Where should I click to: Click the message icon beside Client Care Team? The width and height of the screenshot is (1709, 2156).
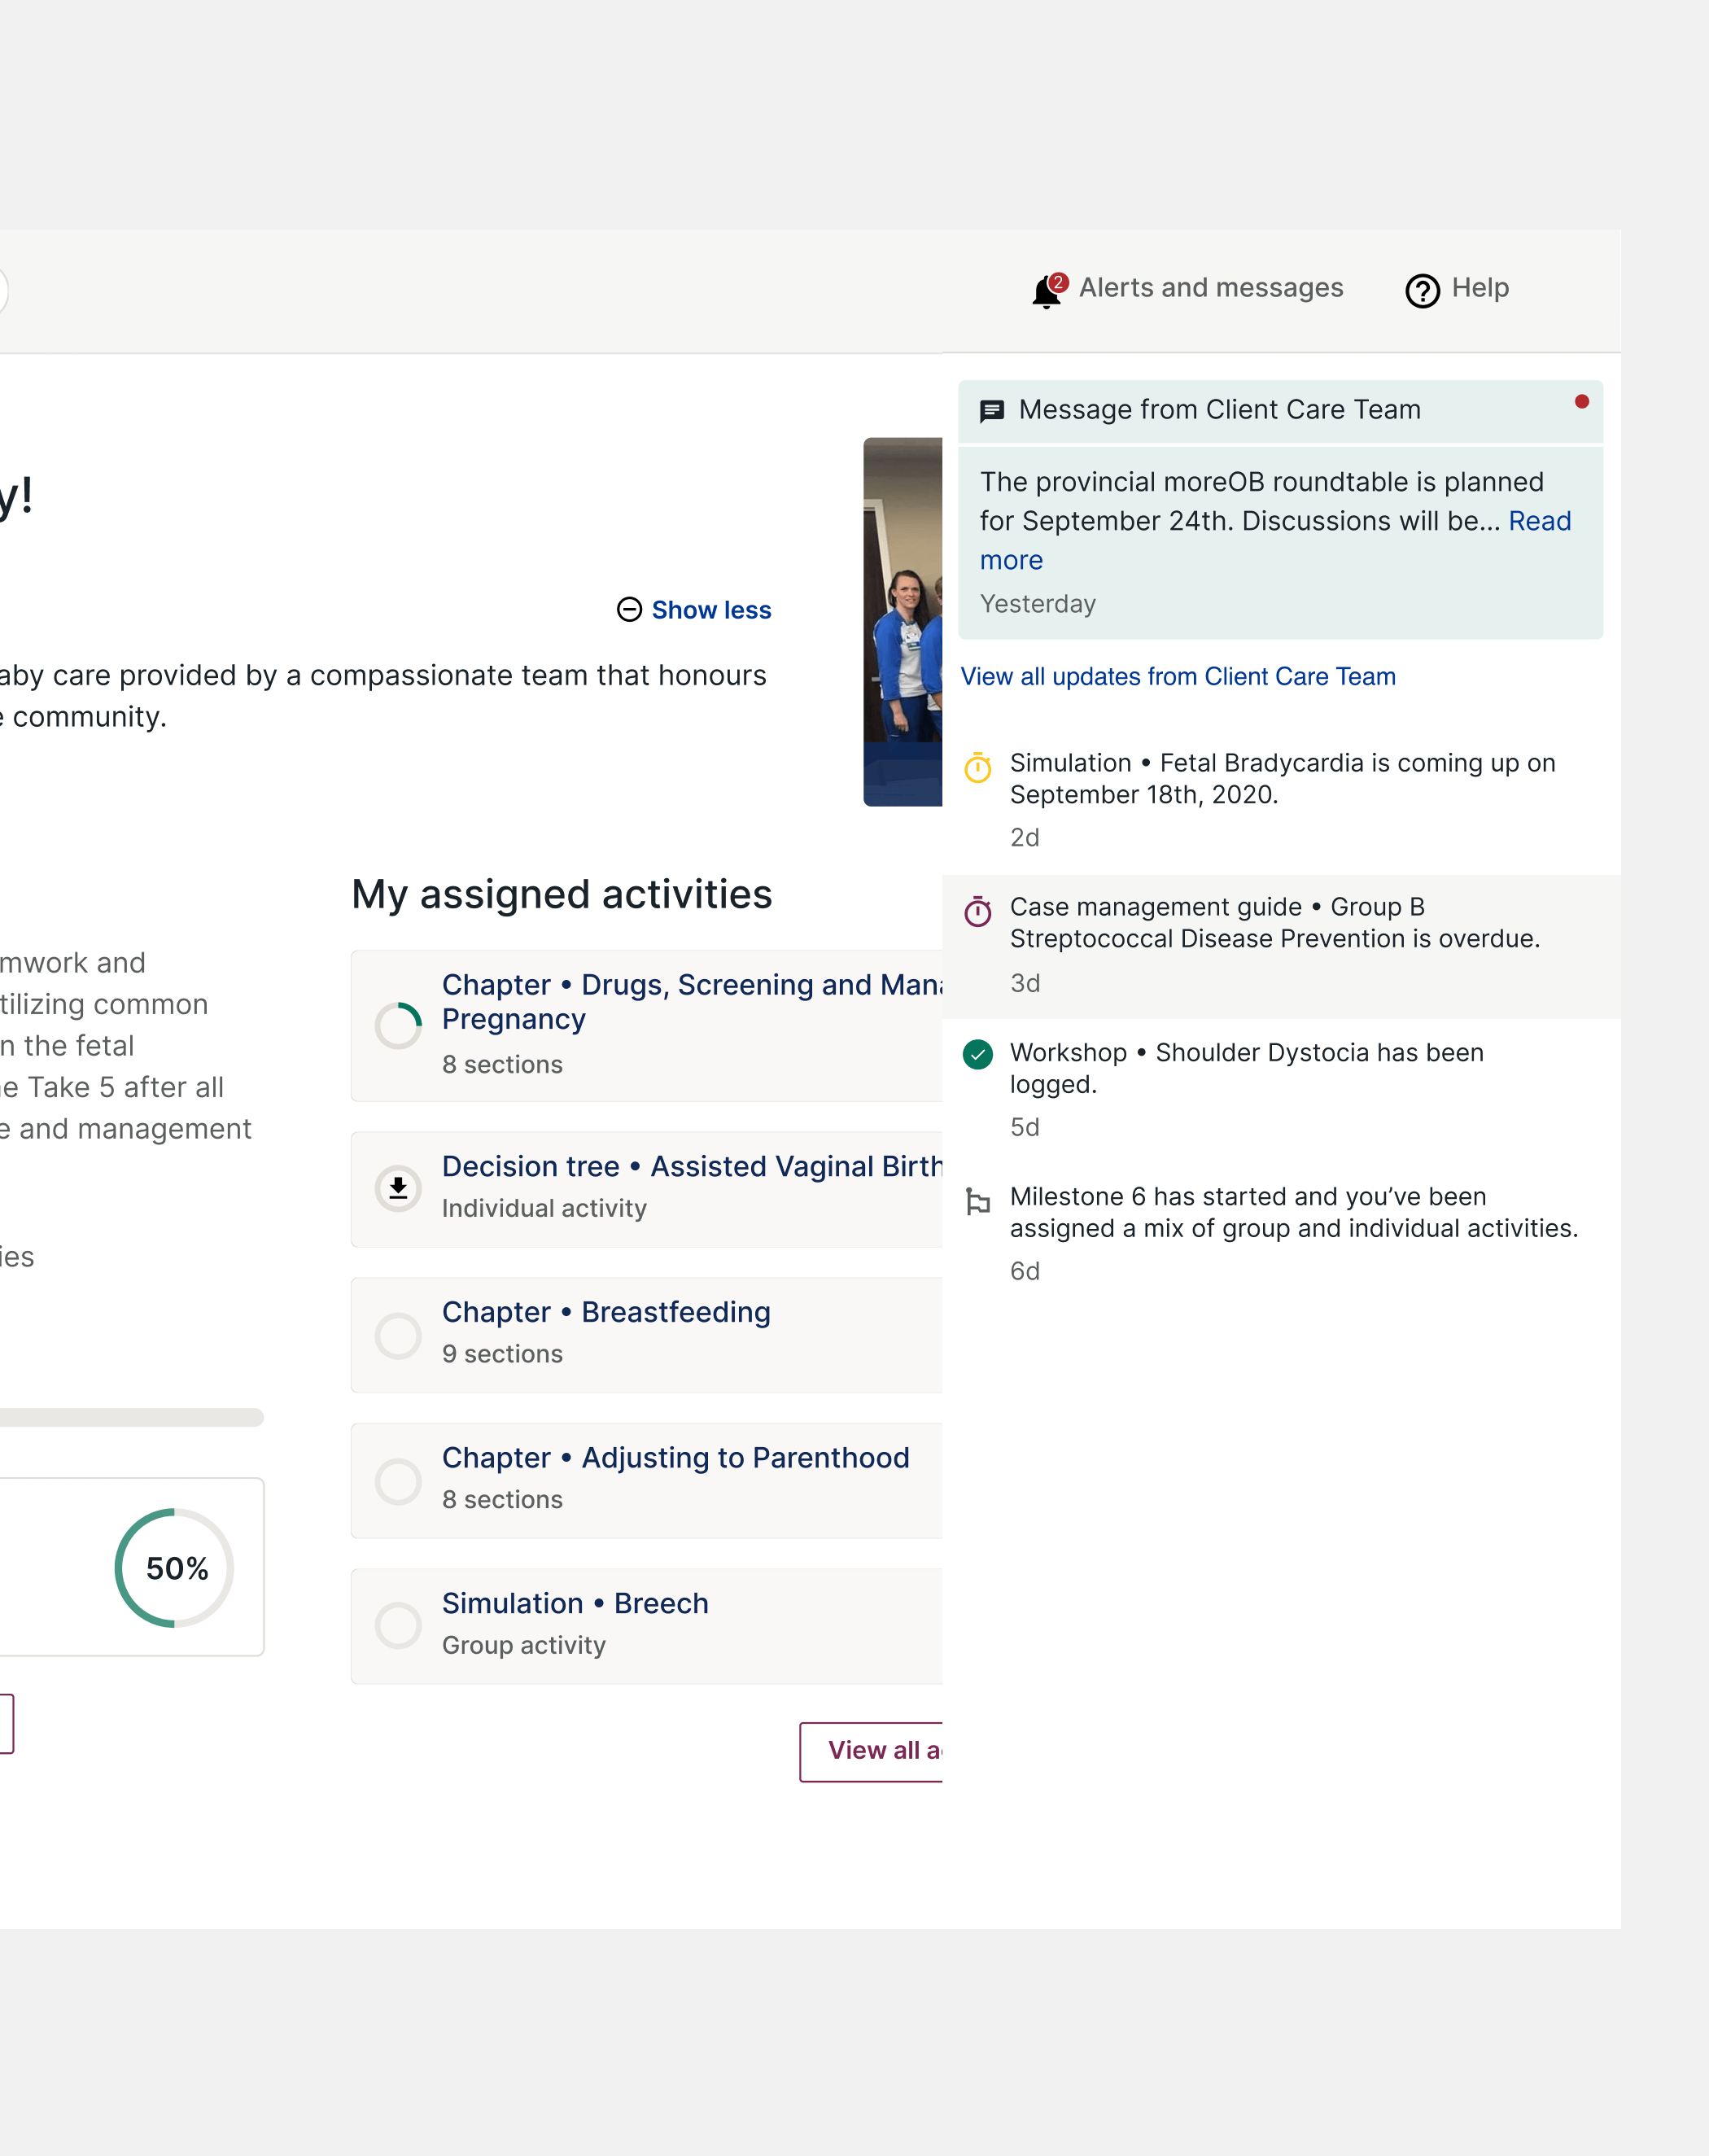[991, 411]
